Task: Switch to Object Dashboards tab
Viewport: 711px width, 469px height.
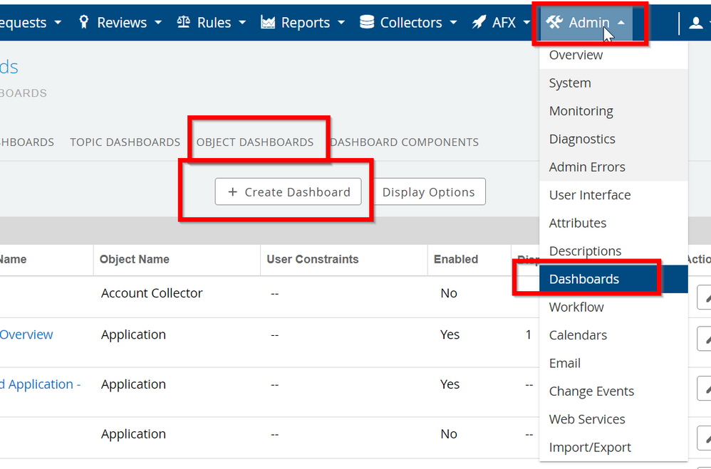Action: [x=255, y=142]
